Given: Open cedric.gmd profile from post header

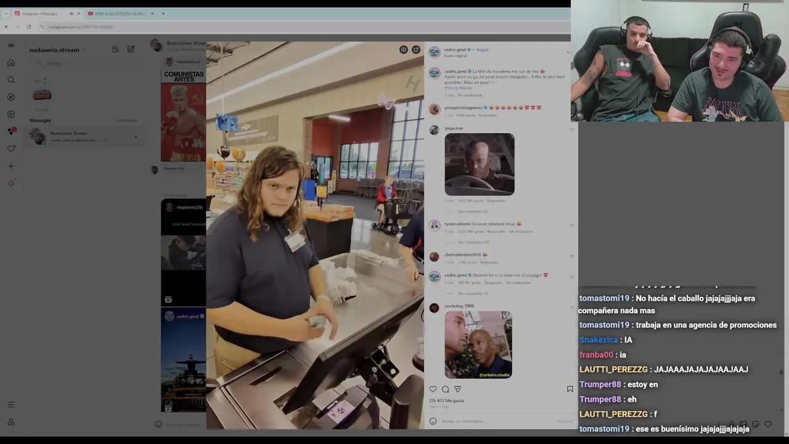Looking at the screenshot, I should [x=455, y=50].
